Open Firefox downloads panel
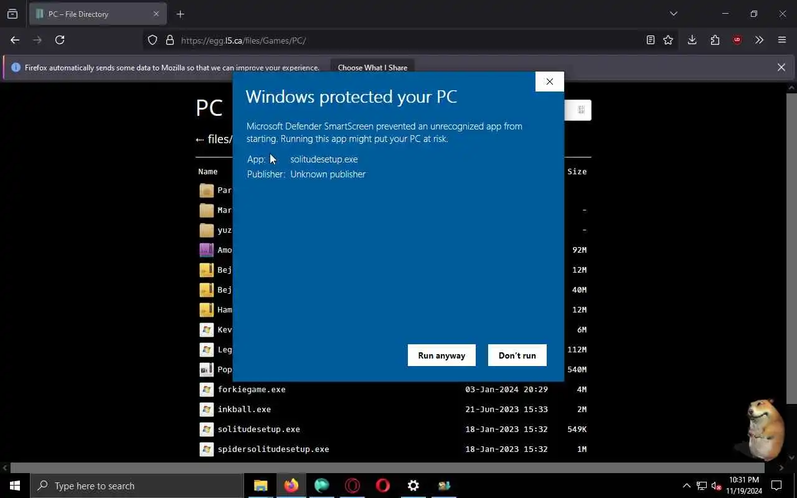The image size is (797, 498). pos(692,40)
